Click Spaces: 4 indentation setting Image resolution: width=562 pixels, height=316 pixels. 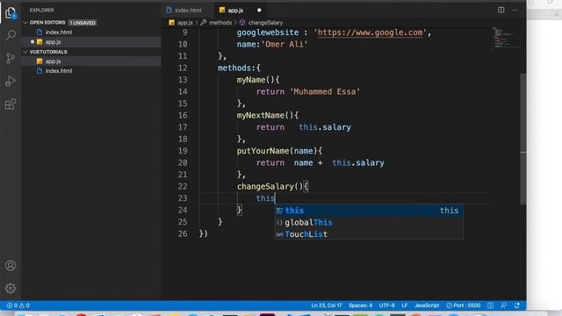pos(360,305)
